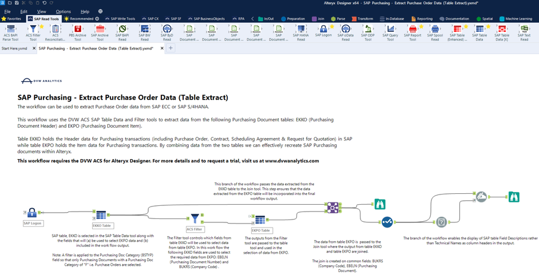Click the Open folder icon in title bar
539x276 pixels.
pos(10,3)
